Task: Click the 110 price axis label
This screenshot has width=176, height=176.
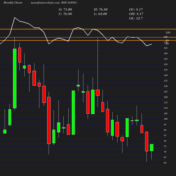Action: 165,108
